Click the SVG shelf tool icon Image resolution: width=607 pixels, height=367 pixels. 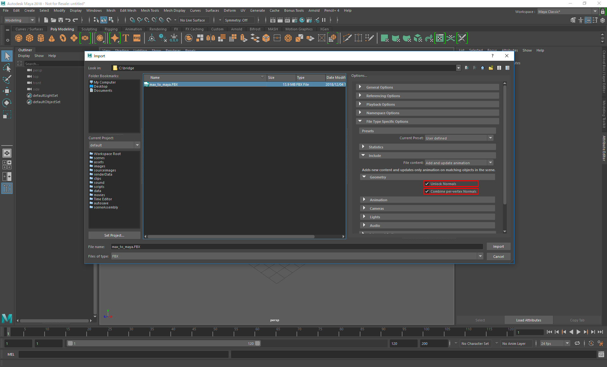click(137, 38)
